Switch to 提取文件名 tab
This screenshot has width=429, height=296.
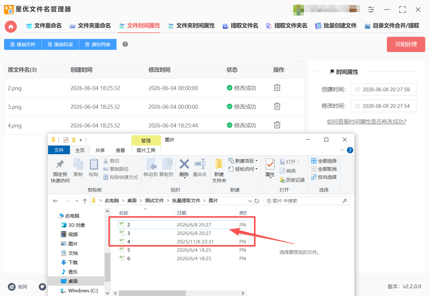coord(240,26)
